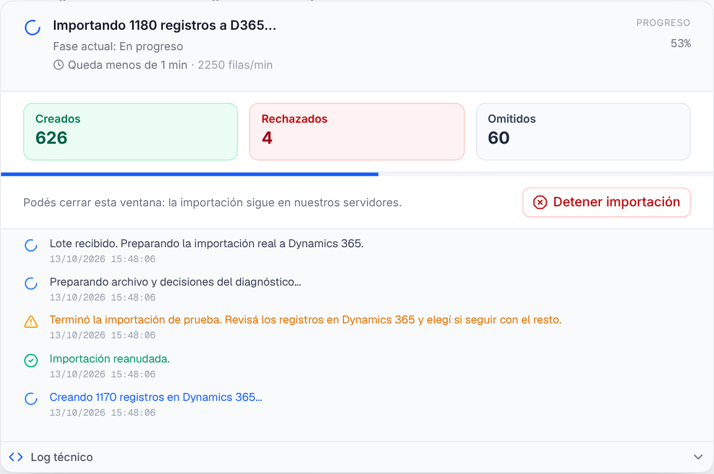Click the spinner beside "Creando 1170 registros"
714x474 pixels.
pos(31,399)
